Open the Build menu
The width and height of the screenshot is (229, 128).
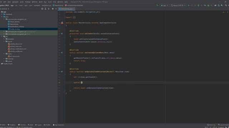click(41, 2)
